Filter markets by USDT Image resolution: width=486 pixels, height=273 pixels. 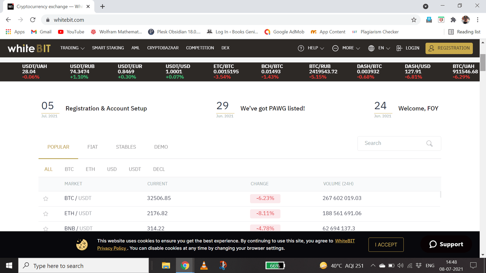[135, 169]
